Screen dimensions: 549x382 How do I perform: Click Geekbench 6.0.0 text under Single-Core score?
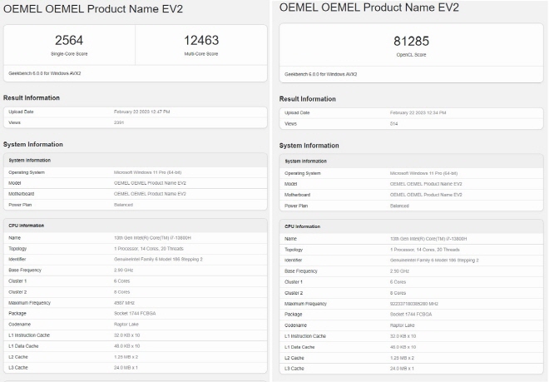(44, 73)
